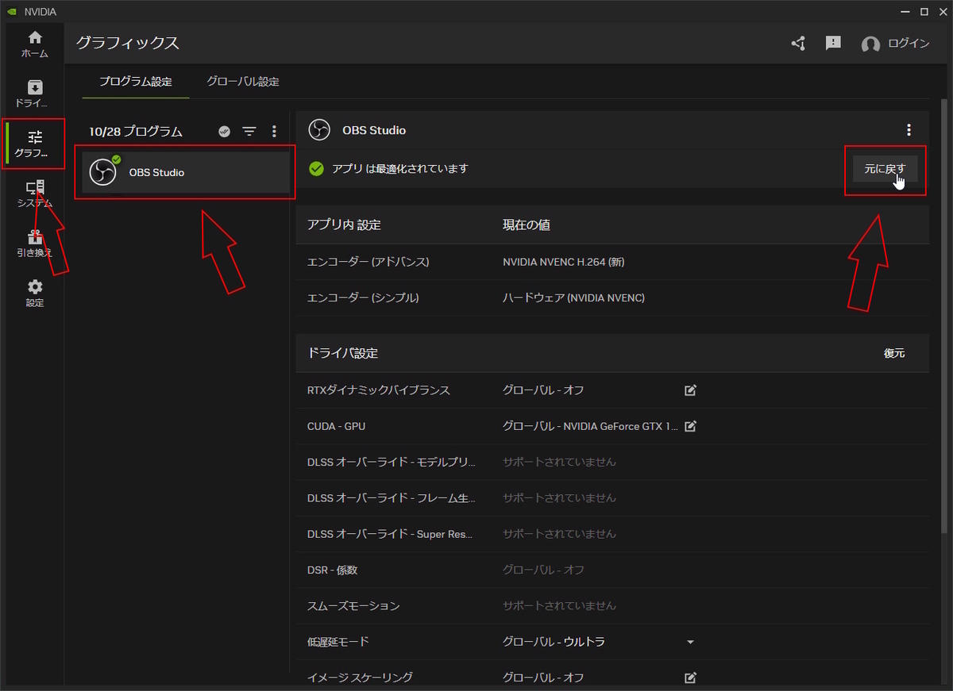Click the optimize-all checkmark icon in program list
This screenshot has width=953, height=691.
(225, 132)
